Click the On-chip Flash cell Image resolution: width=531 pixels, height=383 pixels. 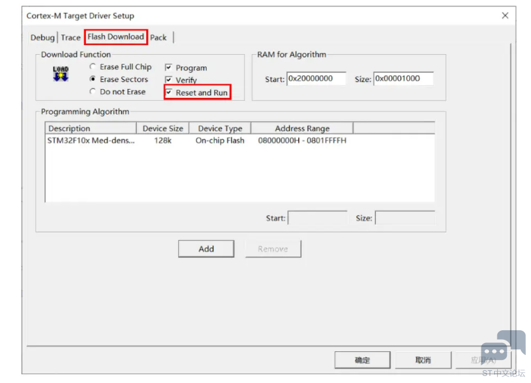pyautogui.click(x=220, y=141)
